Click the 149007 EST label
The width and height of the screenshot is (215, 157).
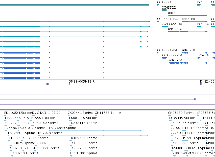10,118
